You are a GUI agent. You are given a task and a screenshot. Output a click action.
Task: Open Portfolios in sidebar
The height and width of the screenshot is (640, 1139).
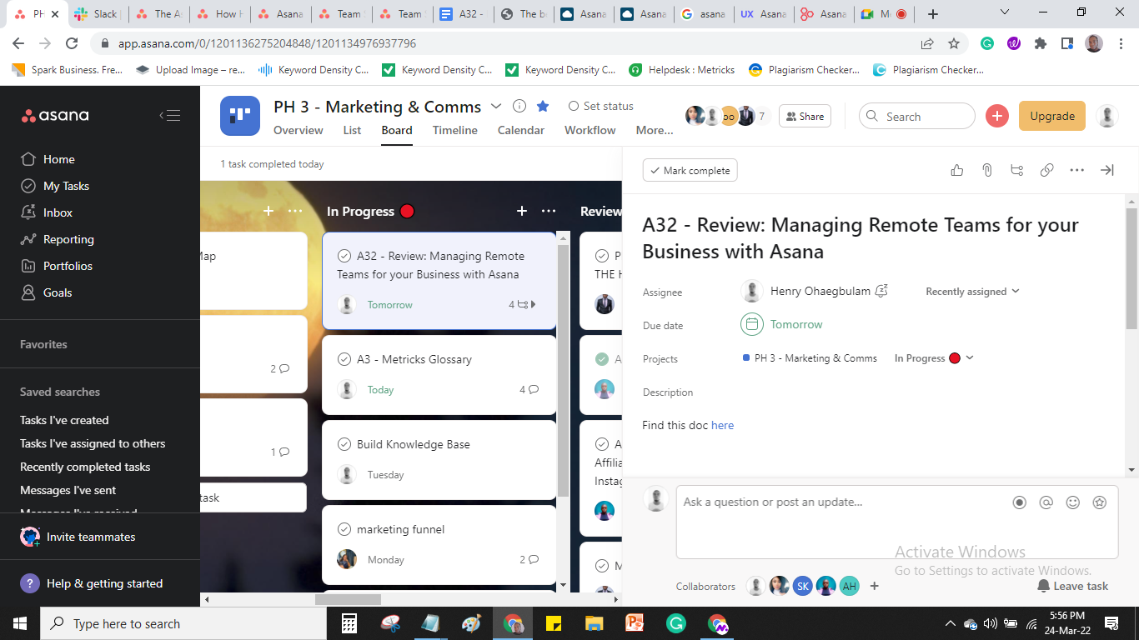[56, 266]
